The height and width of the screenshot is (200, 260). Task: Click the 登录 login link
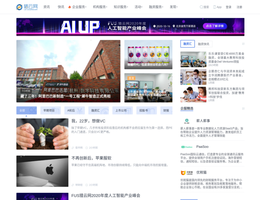228,7
